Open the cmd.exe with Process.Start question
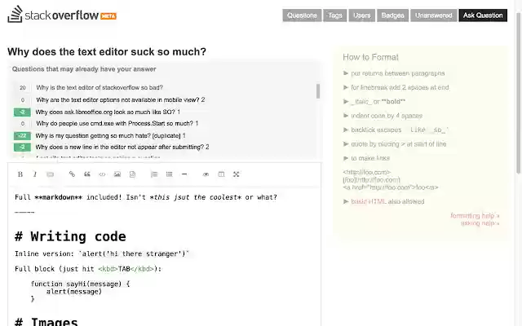The image size is (522, 326). pyautogui.click(x=114, y=123)
